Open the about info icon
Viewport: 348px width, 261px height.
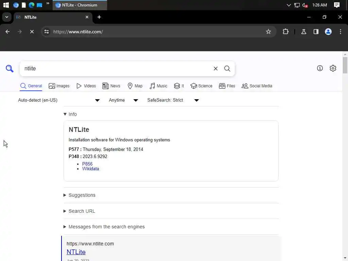(320, 68)
